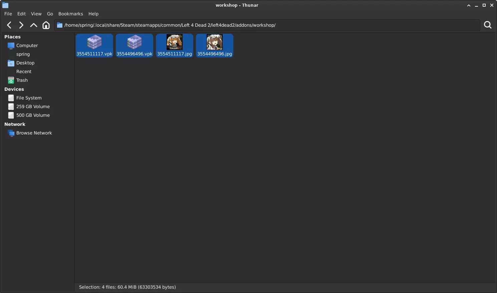The width and height of the screenshot is (497, 293).
Task: Click the folder icon in the location bar
Action: tap(60, 25)
